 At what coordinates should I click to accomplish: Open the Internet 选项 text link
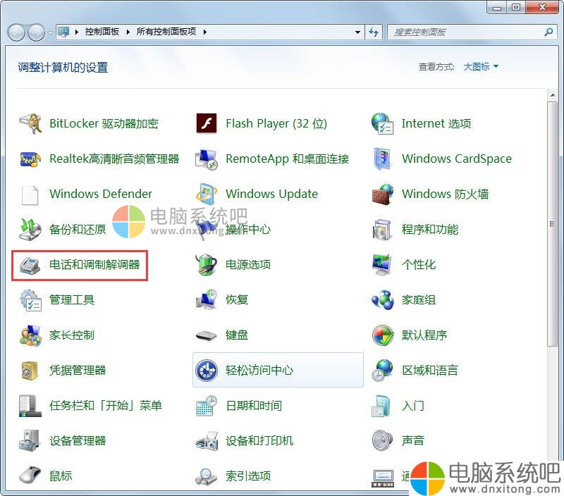click(436, 123)
